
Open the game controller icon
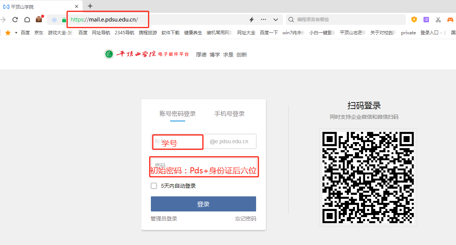click(x=450, y=20)
